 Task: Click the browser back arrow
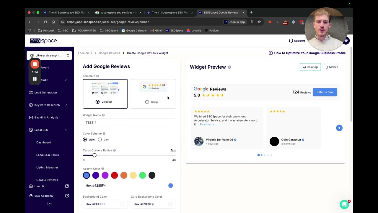tap(30, 22)
